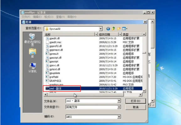Screen dimensions: 181x125
Task: Click PRO 文件 type cell
Action: coord(128,85)
